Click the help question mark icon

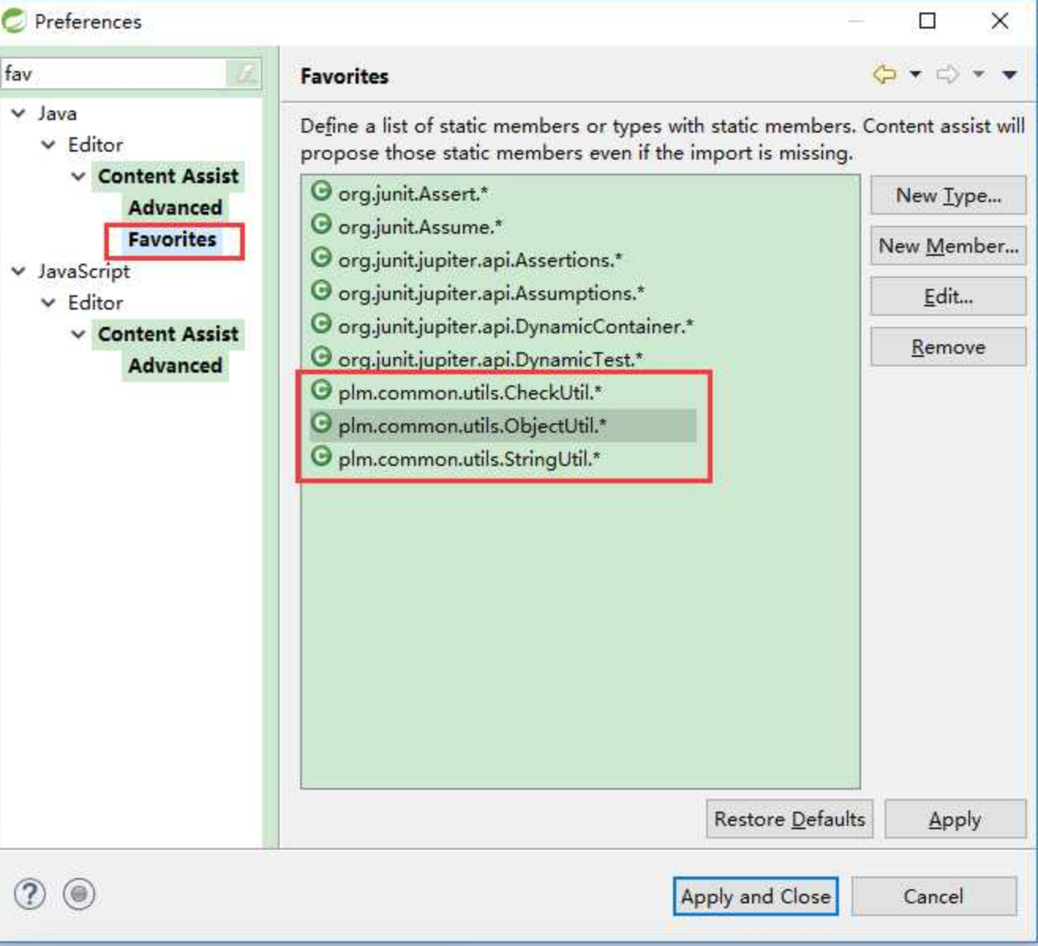pos(29,894)
